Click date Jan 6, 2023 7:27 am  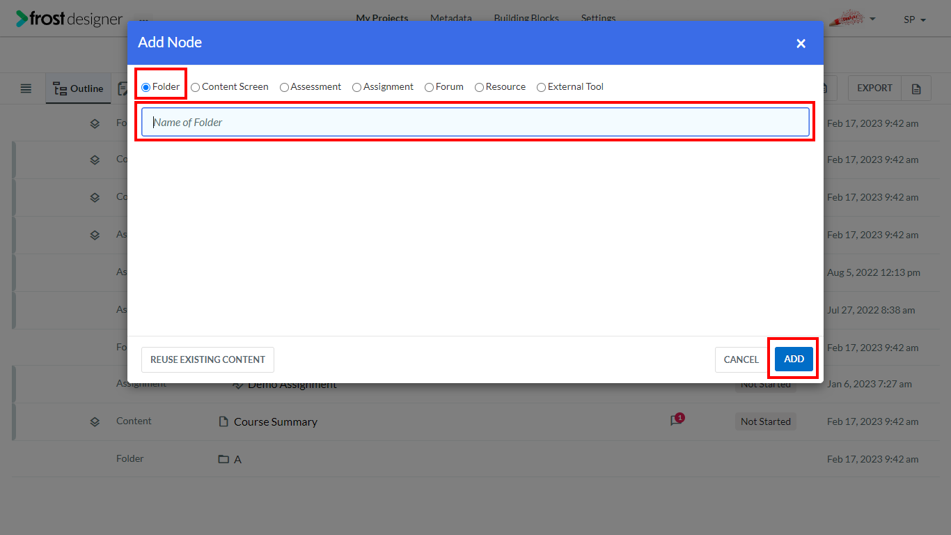click(870, 384)
